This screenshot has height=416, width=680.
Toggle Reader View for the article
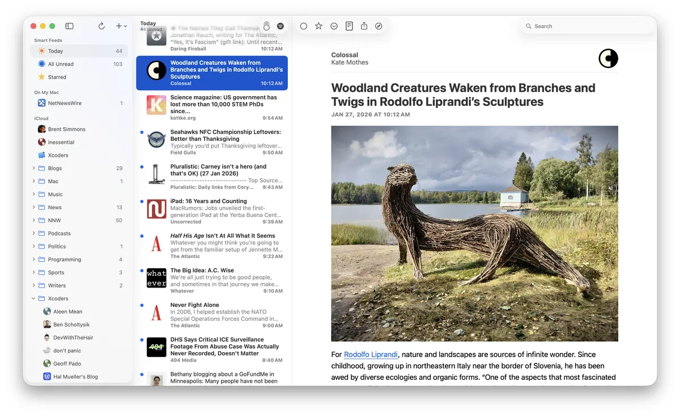[x=349, y=26]
